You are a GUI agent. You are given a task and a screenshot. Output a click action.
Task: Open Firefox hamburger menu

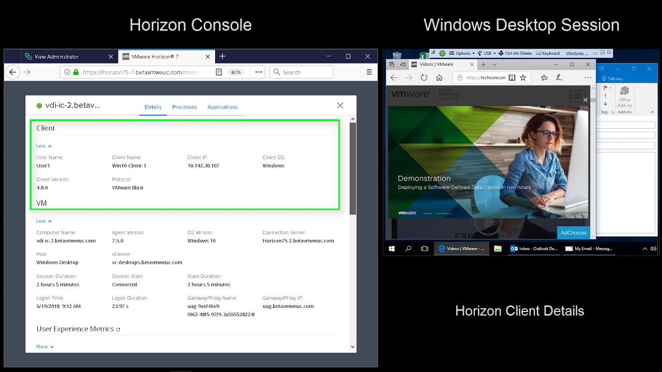(x=369, y=72)
